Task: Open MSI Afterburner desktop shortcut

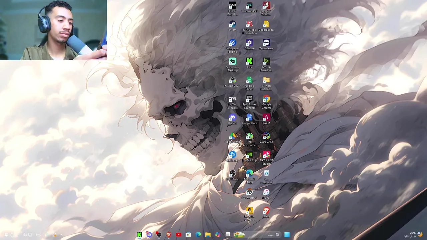Action: [x=250, y=140]
